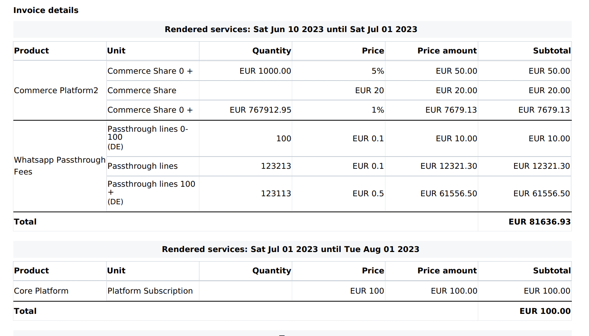This screenshot has width=589, height=336.
Task: Select the EUR 1000.00 quantity cell
Action: pyautogui.click(x=265, y=71)
